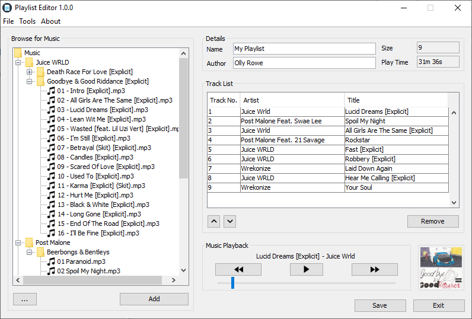The height and width of the screenshot is (319, 472).
Task: Play the current track
Action: click(x=307, y=269)
